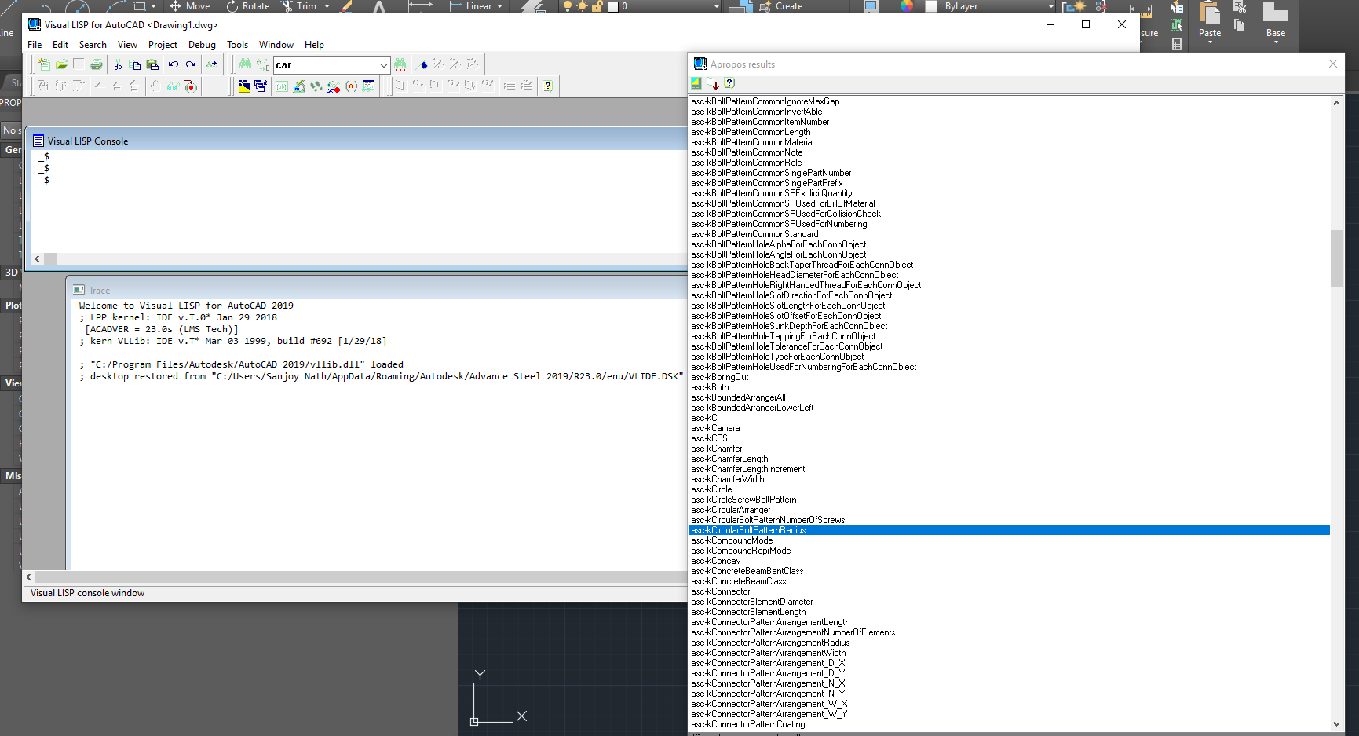Copy Apropos results to Trace with arrow icon
The width and height of the screenshot is (1359, 736).
[x=713, y=82]
